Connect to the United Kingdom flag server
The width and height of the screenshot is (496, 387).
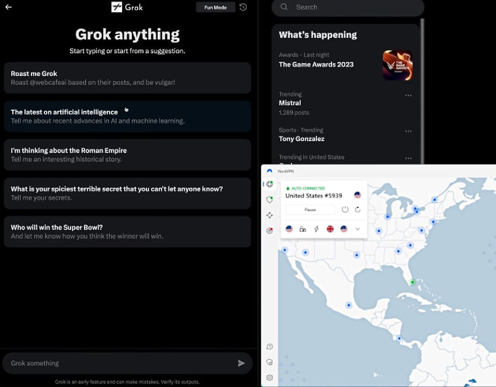[x=330, y=229]
